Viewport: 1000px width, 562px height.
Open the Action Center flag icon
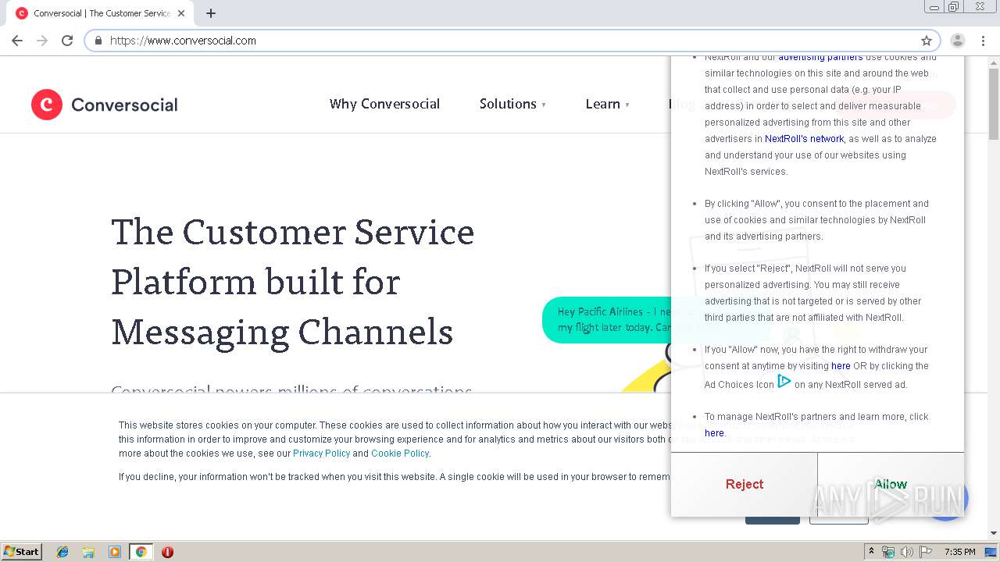coord(926,552)
